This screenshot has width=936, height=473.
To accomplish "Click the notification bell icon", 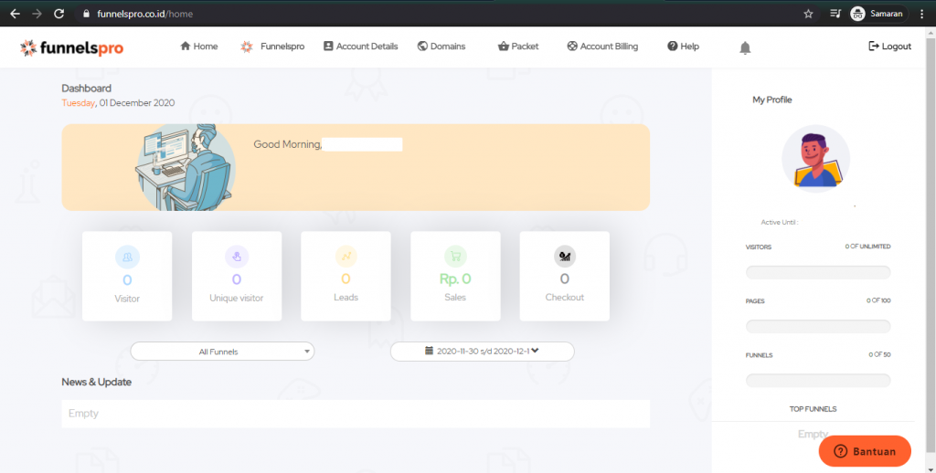I will tap(745, 48).
